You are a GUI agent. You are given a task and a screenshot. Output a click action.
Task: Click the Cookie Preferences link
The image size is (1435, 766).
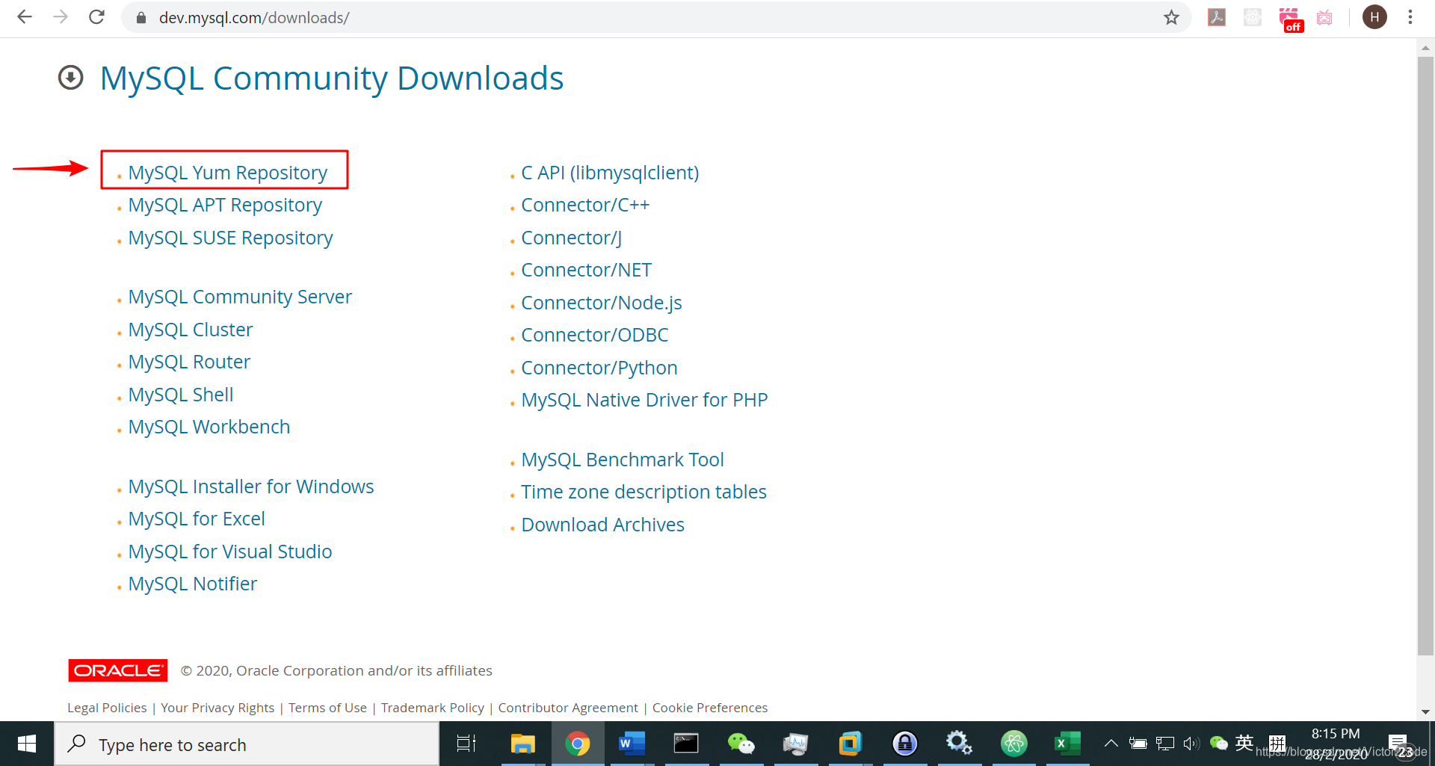709,707
